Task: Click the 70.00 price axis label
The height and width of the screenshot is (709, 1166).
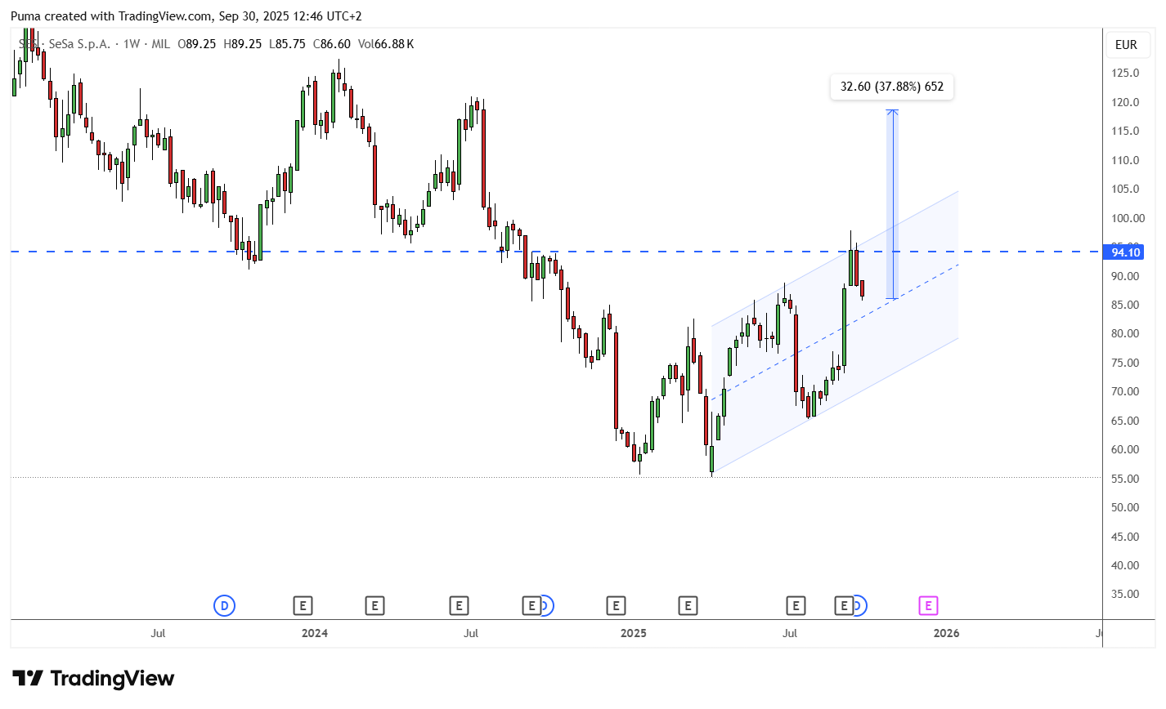Action: tap(1126, 391)
